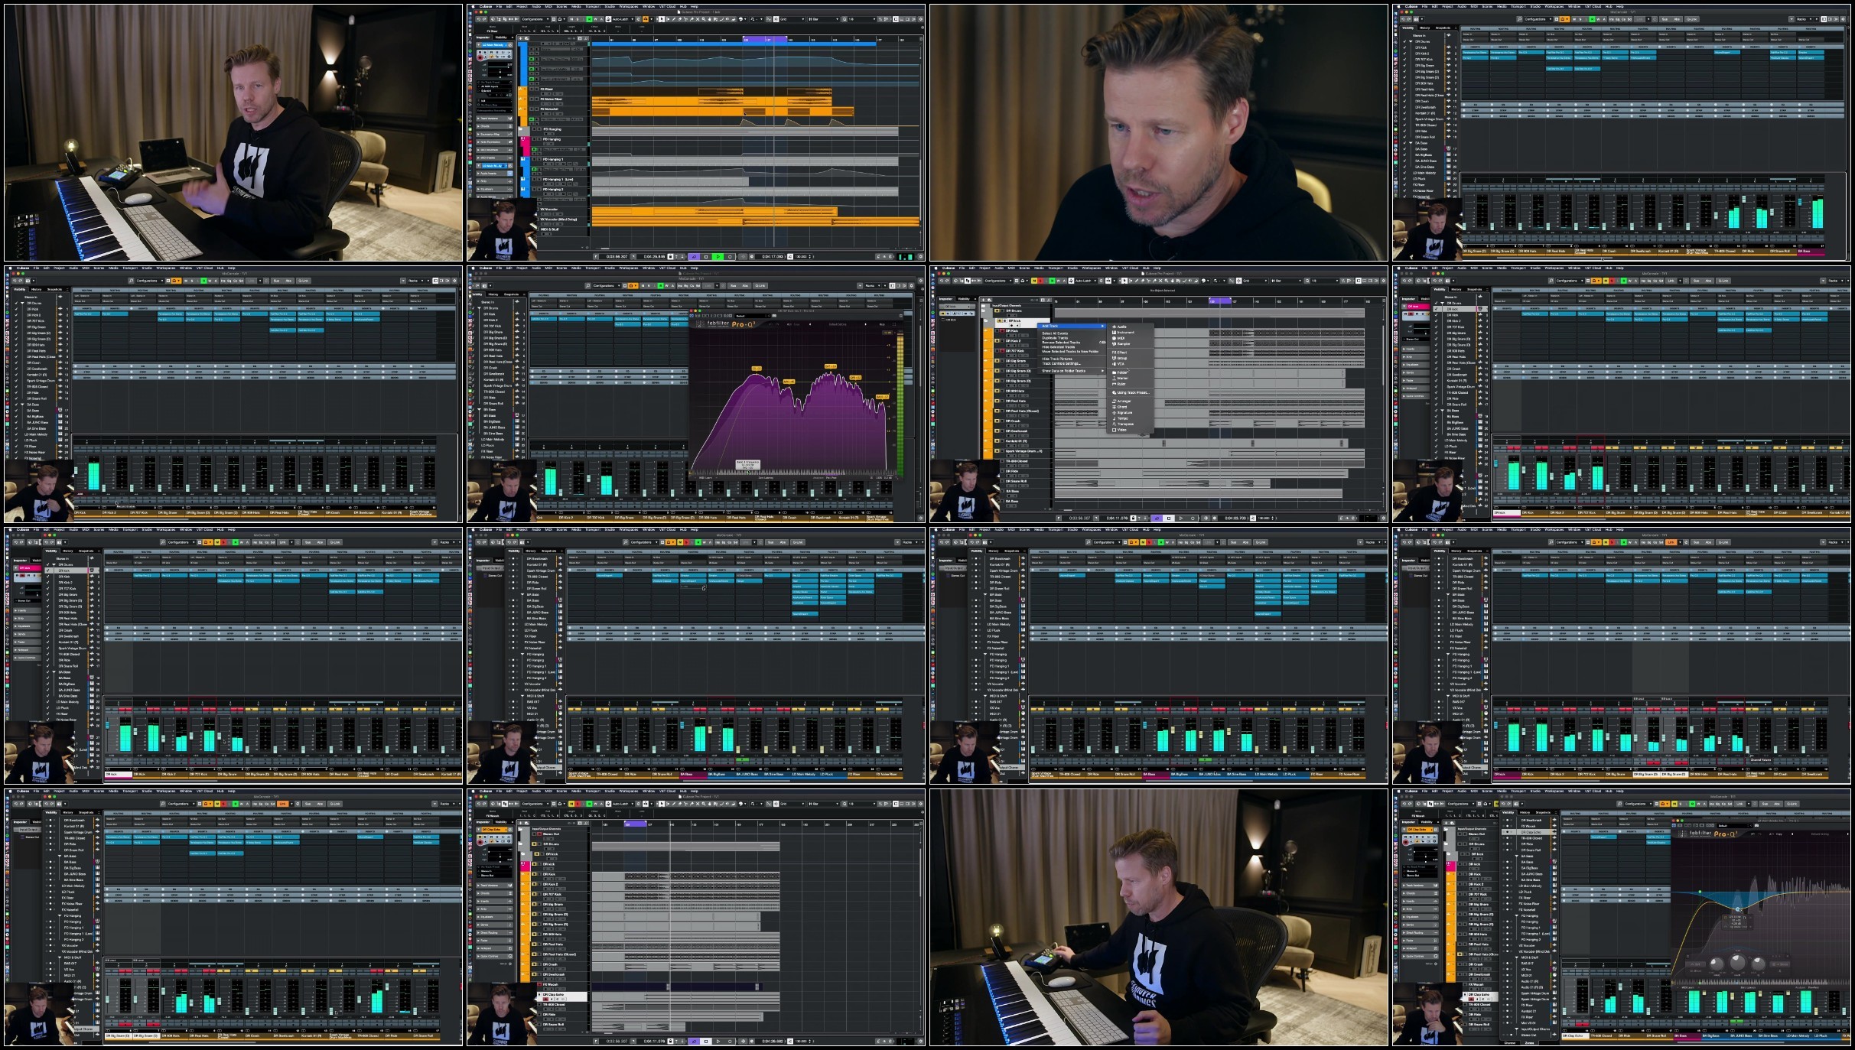Image resolution: width=1855 pixels, height=1050 pixels.
Task: Click Q-Link button in purple Pro-Q frame MixConsole
Action: 760,286
